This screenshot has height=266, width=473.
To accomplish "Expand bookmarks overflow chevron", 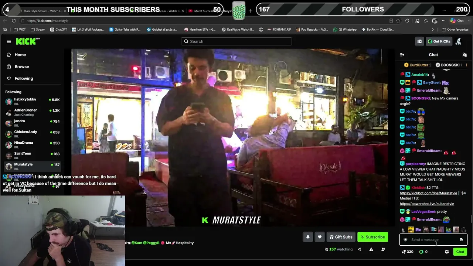I will (x=433, y=30).
